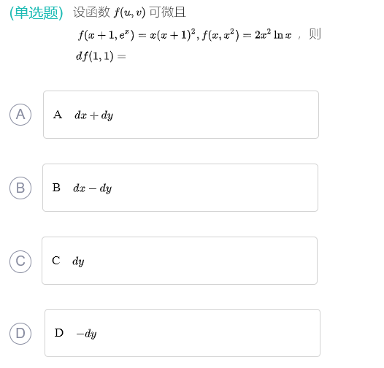The image size is (384, 368).
Task: Click the serif letter B inside second answer box
Action: [56, 188]
